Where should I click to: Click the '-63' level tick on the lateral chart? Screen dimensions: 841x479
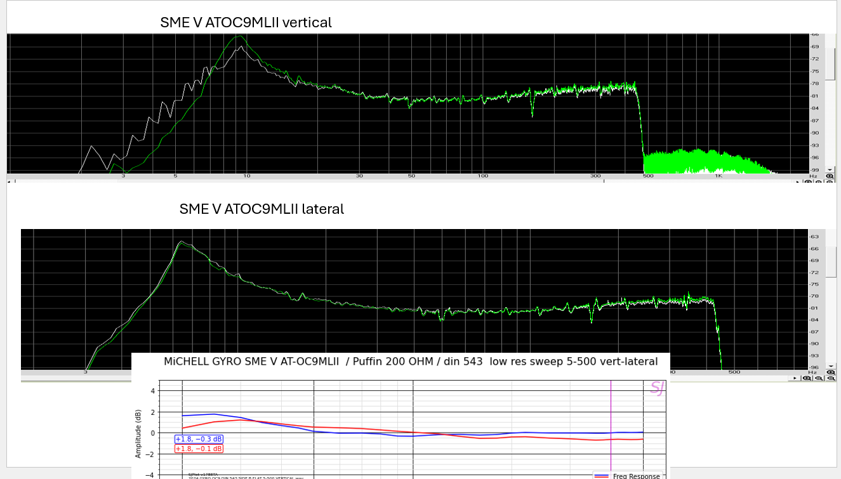click(x=814, y=237)
